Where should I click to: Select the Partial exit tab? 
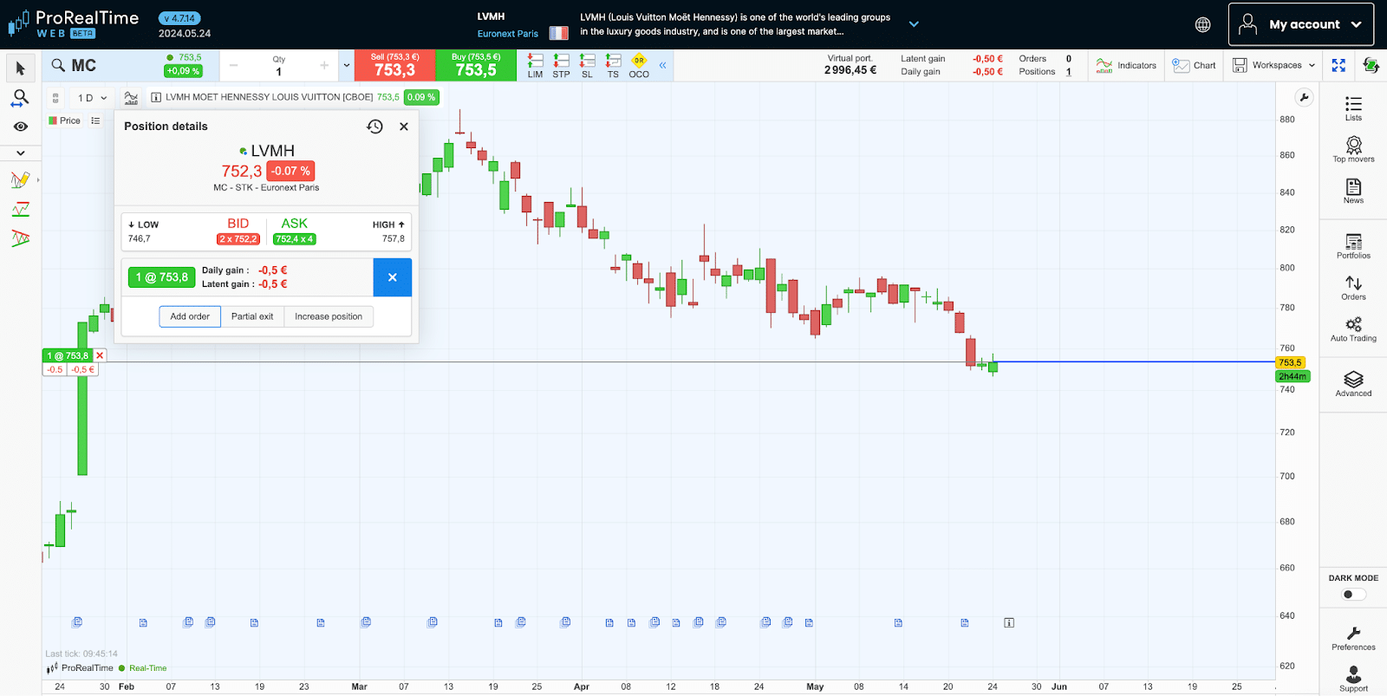[252, 316]
